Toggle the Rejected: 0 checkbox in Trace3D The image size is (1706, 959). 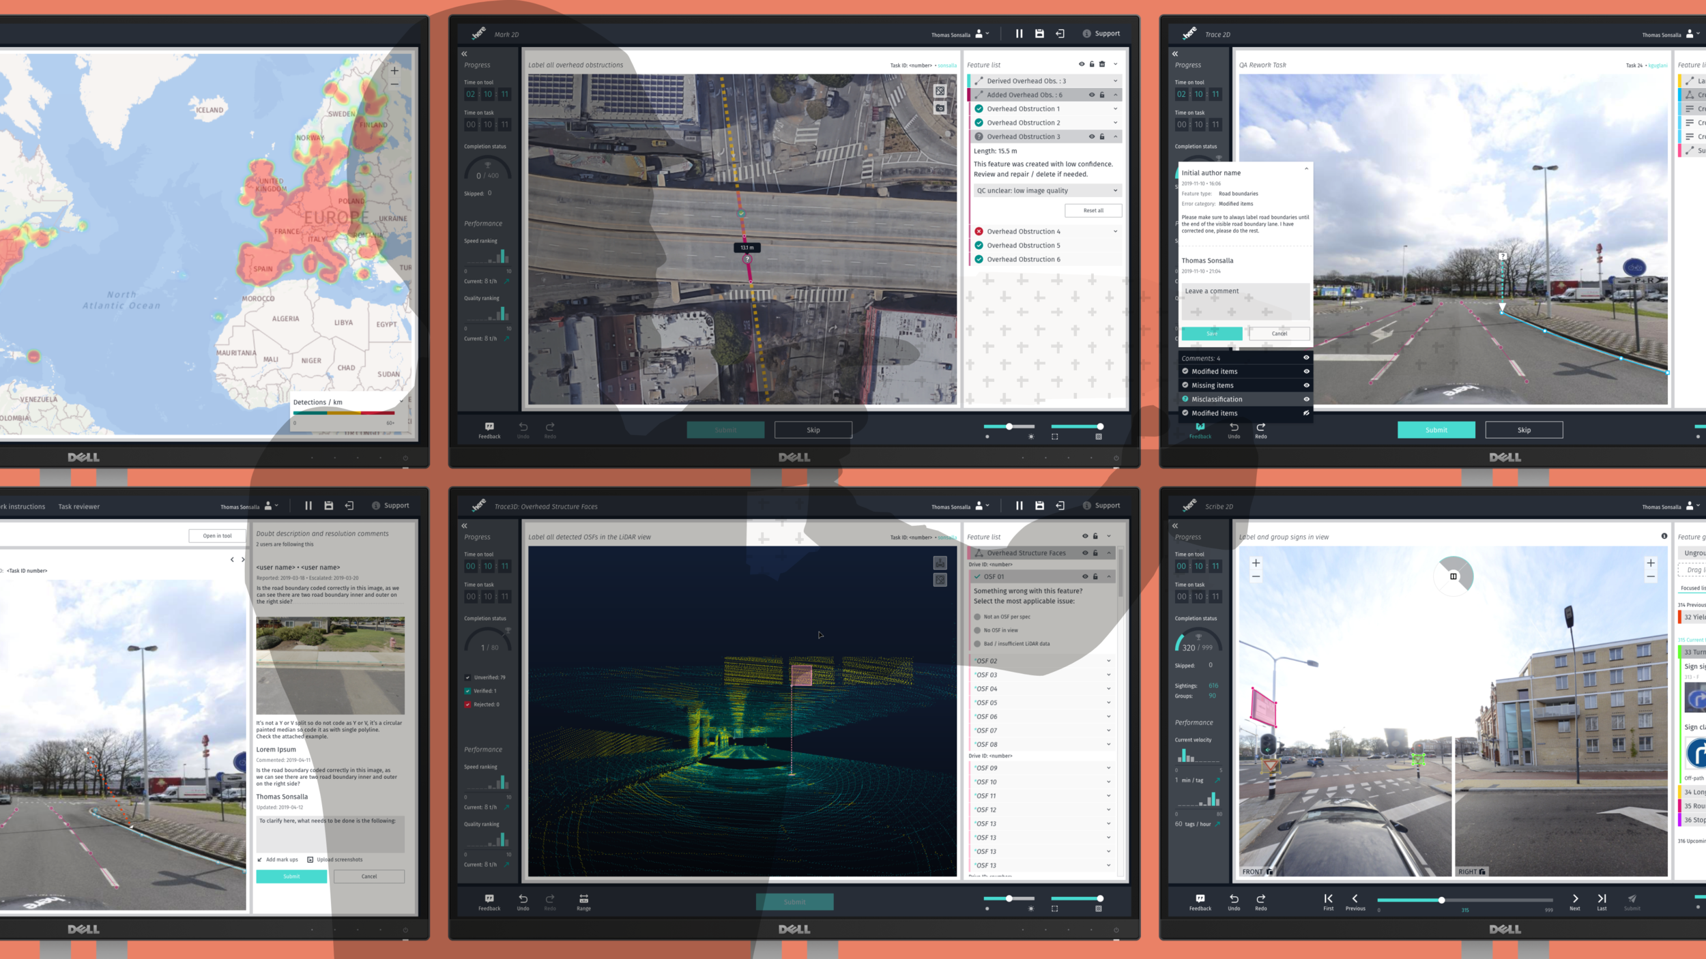pos(467,705)
